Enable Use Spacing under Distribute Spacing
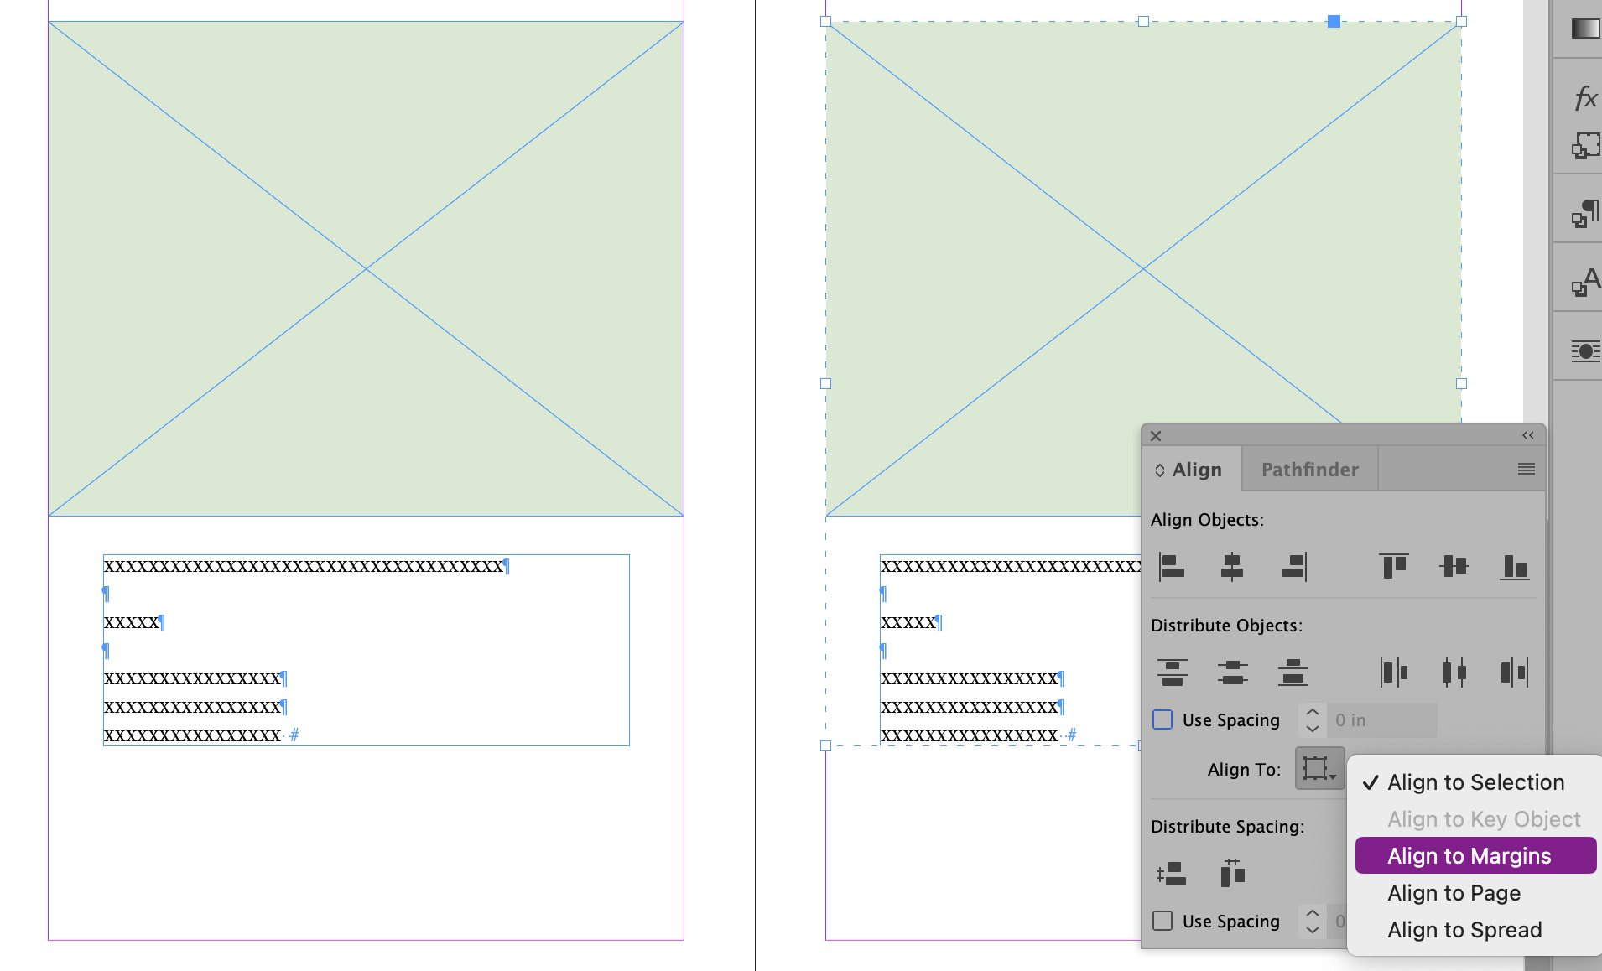This screenshot has height=971, width=1602. click(x=1162, y=921)
